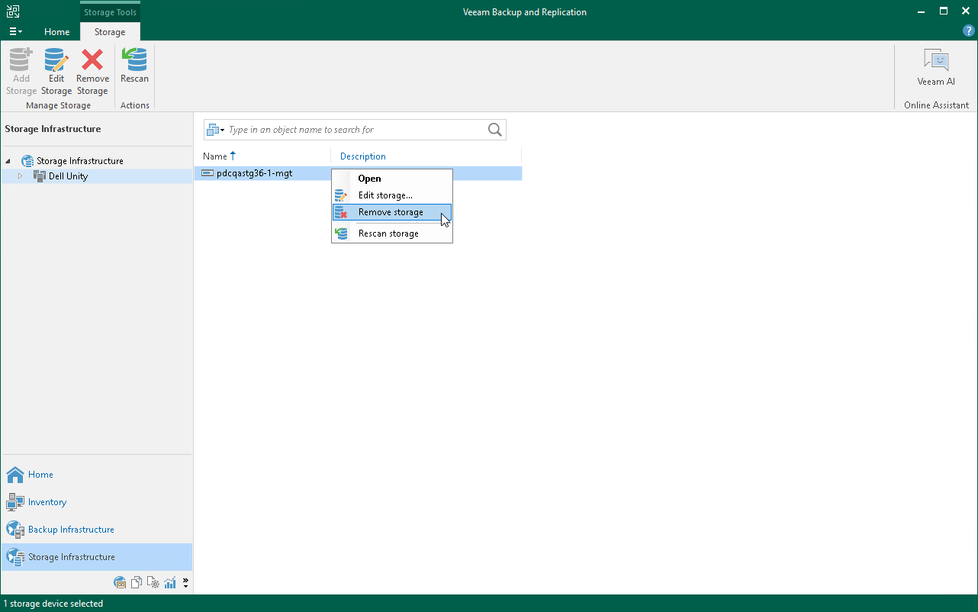Click the Veeam application icon in the title bar
This screenshot has width=978, height=612.
tap(13, 11)
